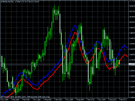Select the horizontal gray price level line
Screen dimensions: 135x101
click(x=64, y=64)
